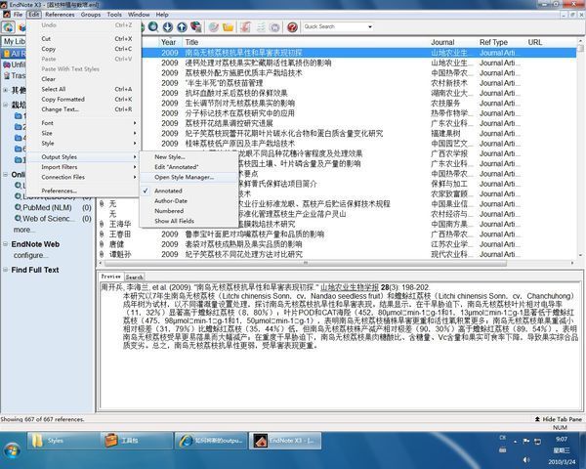Click the blue down-arrow Import toolbar icon

[x=167, y=27]
